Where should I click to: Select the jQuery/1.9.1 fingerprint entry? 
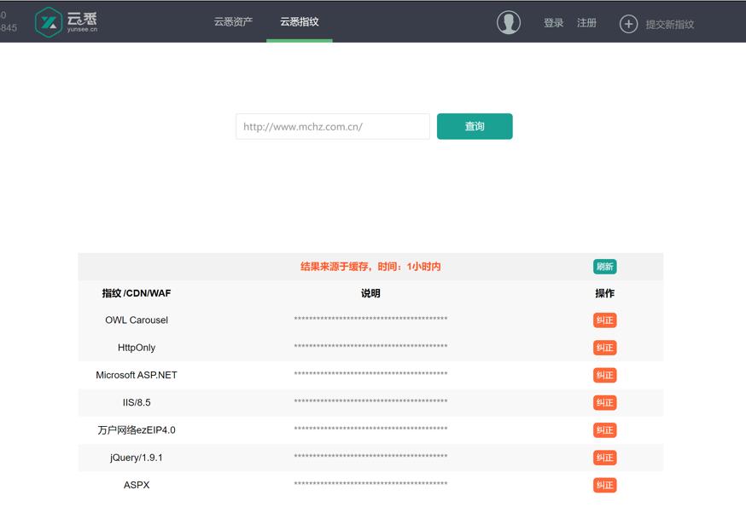point(137,458)
